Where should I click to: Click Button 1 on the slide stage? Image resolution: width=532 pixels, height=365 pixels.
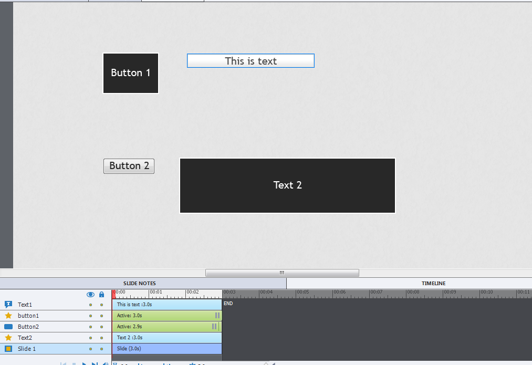click(131, 73)
